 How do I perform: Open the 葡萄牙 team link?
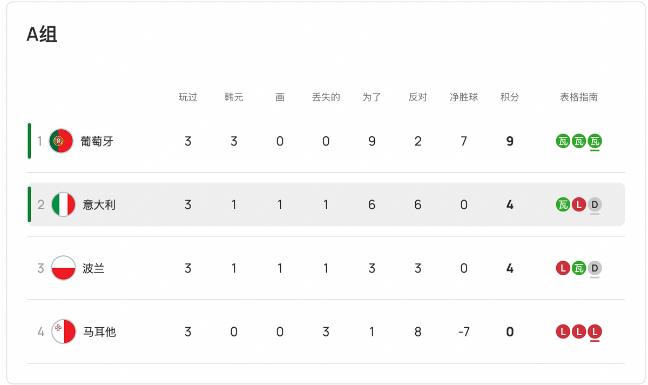97,142
